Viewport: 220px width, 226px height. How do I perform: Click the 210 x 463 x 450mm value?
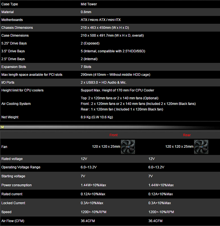[x=105, y=27]
